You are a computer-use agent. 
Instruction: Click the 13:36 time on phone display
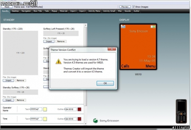point(151,57)
